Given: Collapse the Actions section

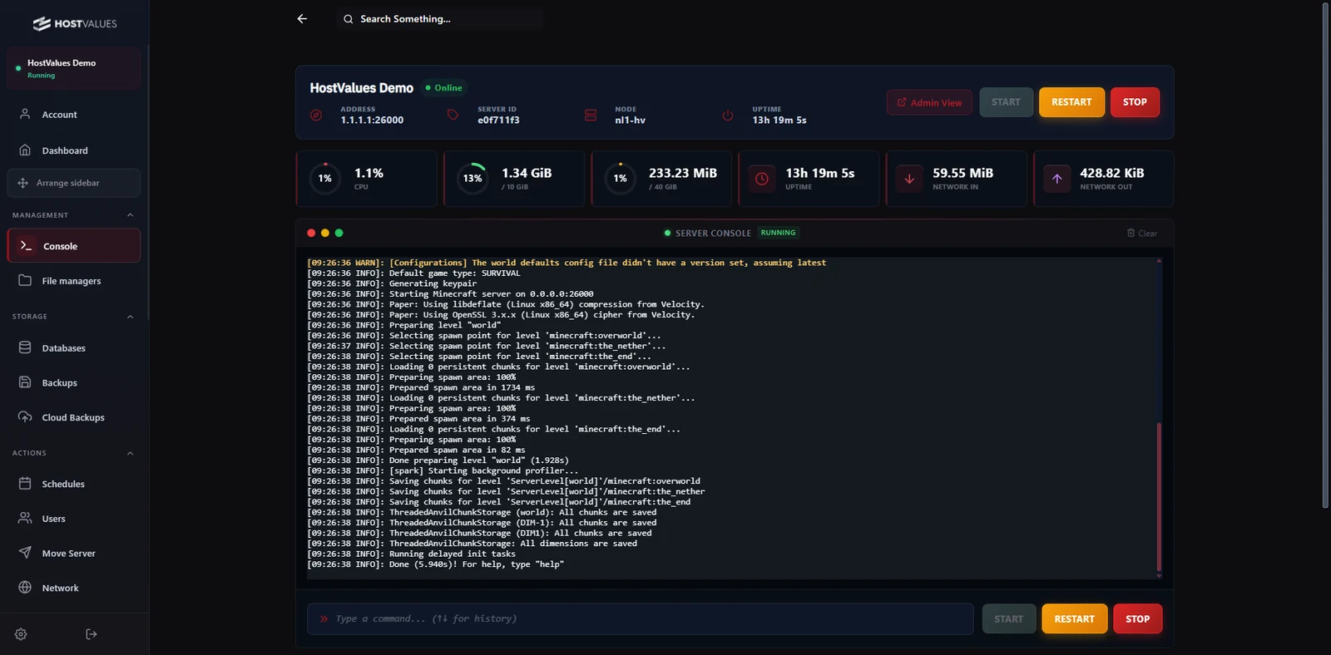Looking at the screenshot, I should (130, 453).
